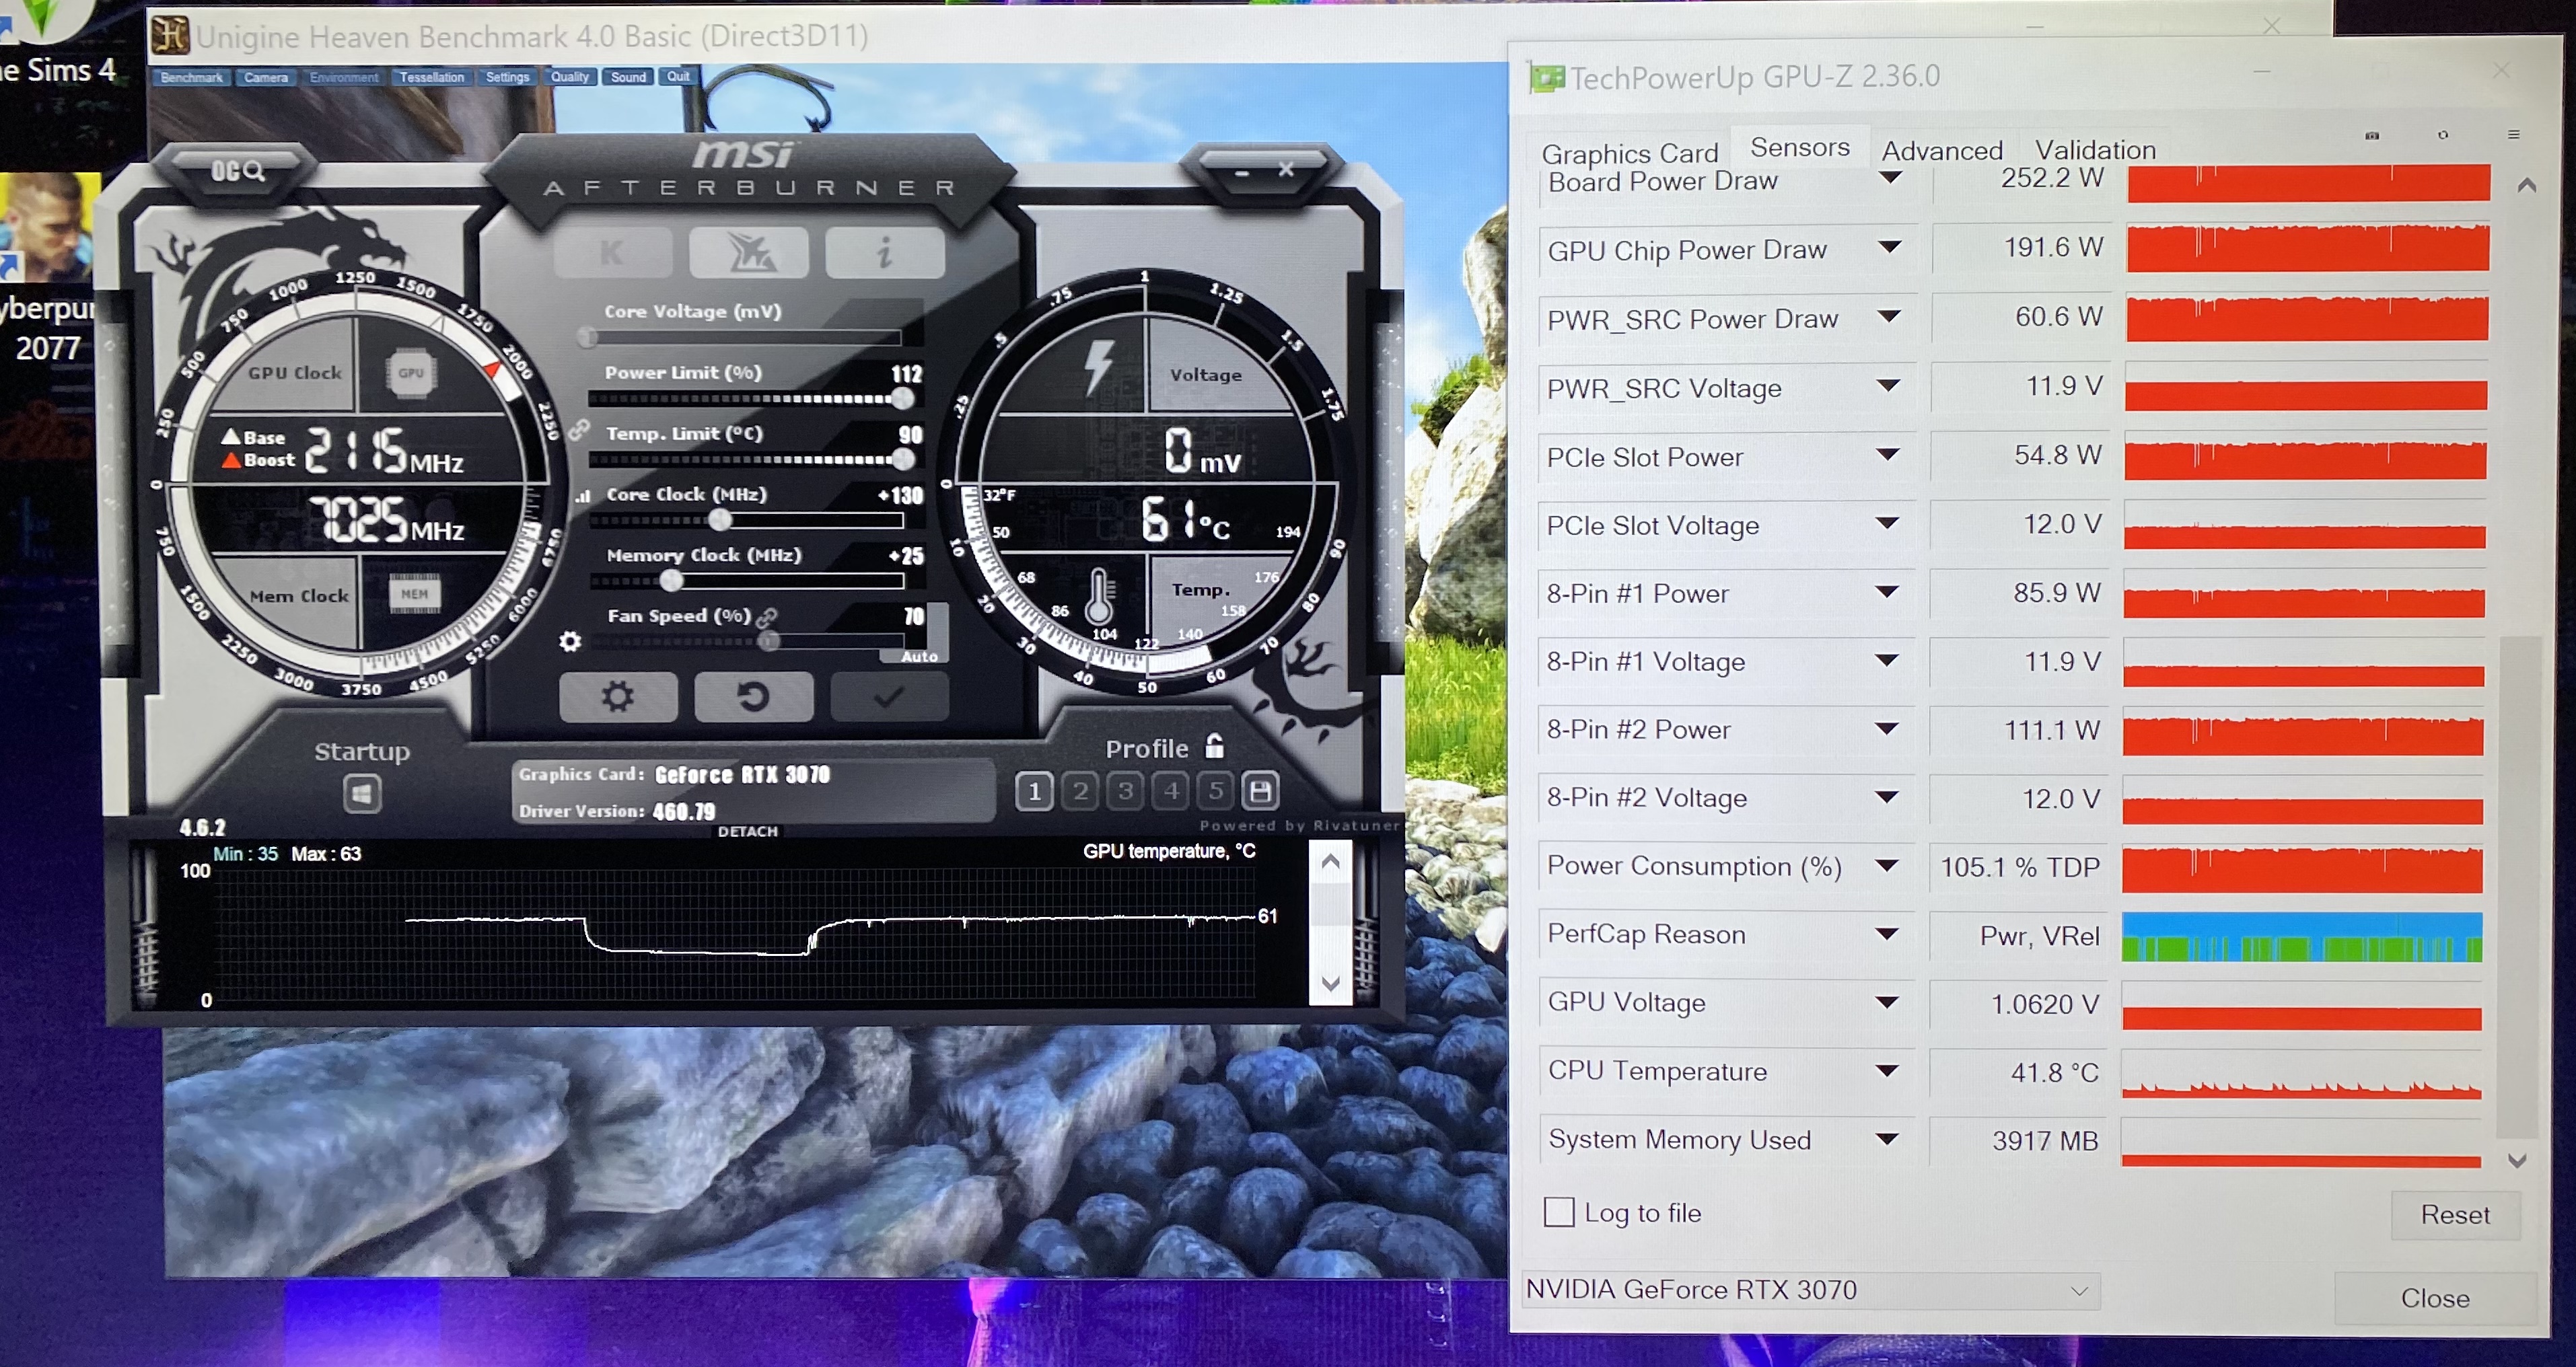This screenshot has width=2576, height=1367.
Task: Click the MSI dragon logo button
Action: pyautogui.click(x=748, y=252)
